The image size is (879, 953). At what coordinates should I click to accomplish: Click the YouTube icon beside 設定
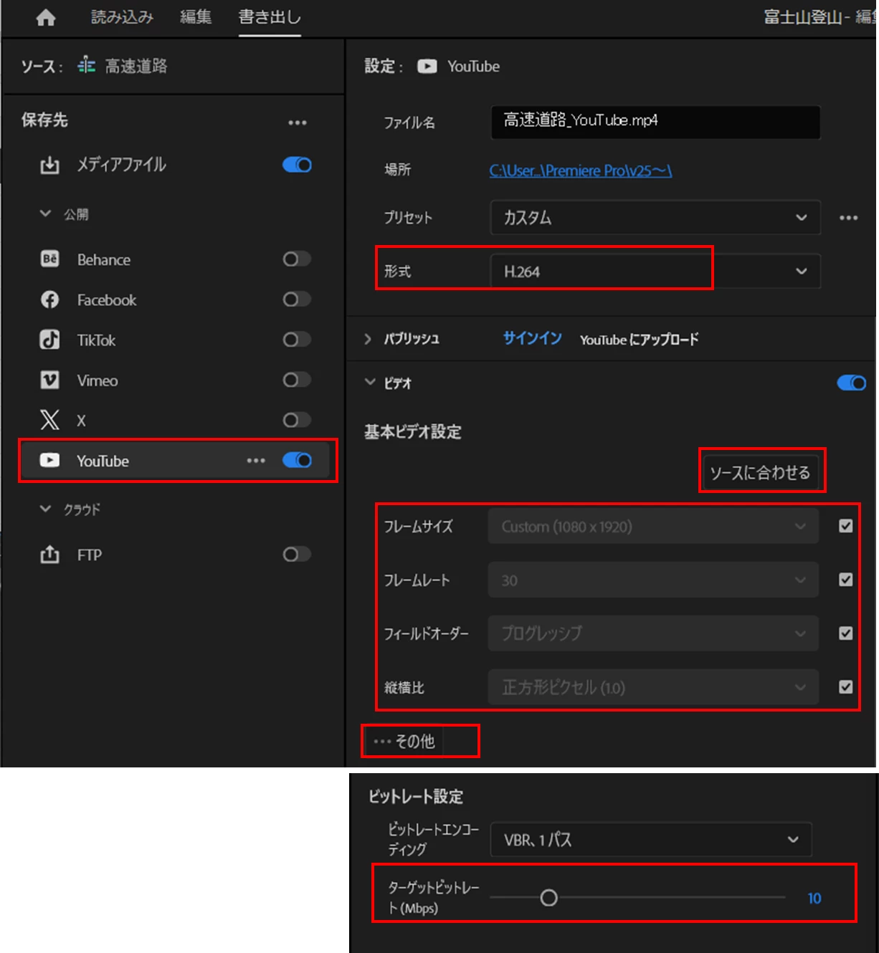click(x=427, y=66)
